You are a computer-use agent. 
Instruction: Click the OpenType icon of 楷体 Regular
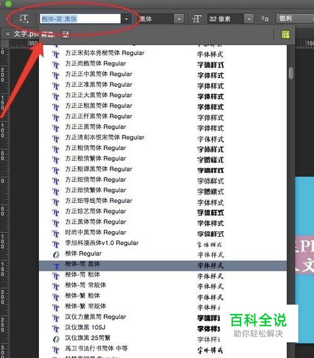(56, 254)
